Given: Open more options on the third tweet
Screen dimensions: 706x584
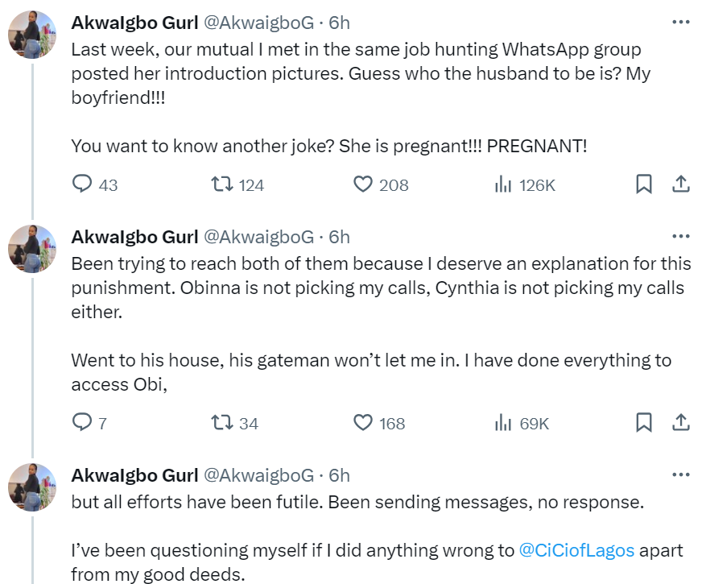Looking at the screenshot, I should pyautogui.click(x=680, y=474).
